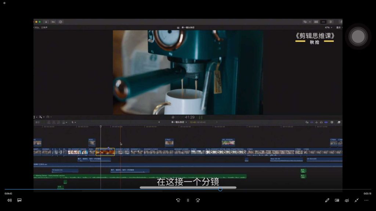
Task: Open the enhancement magic wand dropdown
Action: pos(42,117)
